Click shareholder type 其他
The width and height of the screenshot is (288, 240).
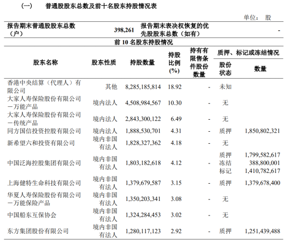[x=111, y=87]
